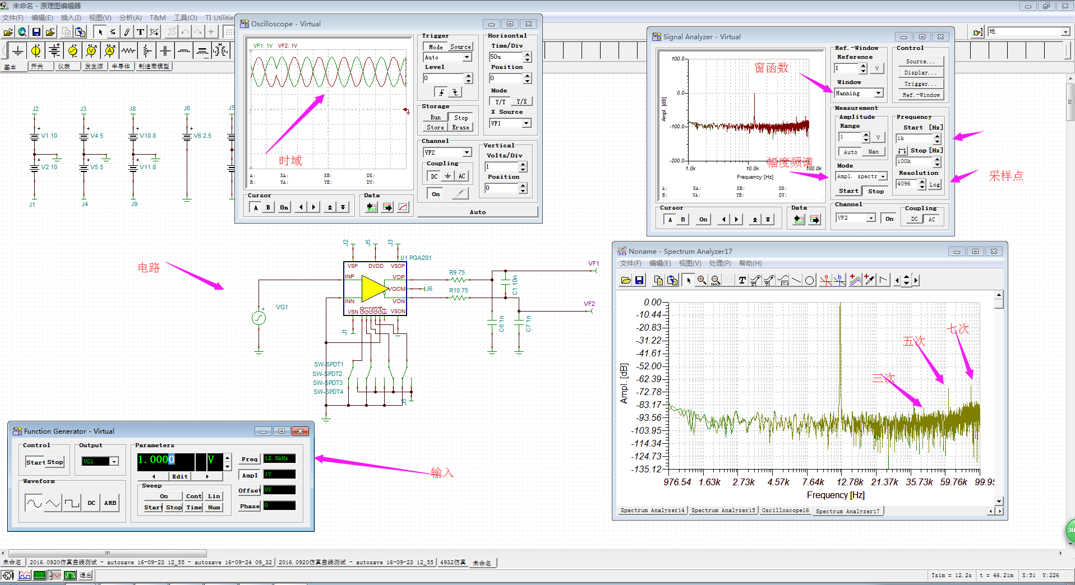Click the Text tool in the main toolbar
This screenshot has width=1075, height=585.
(140, 32)
